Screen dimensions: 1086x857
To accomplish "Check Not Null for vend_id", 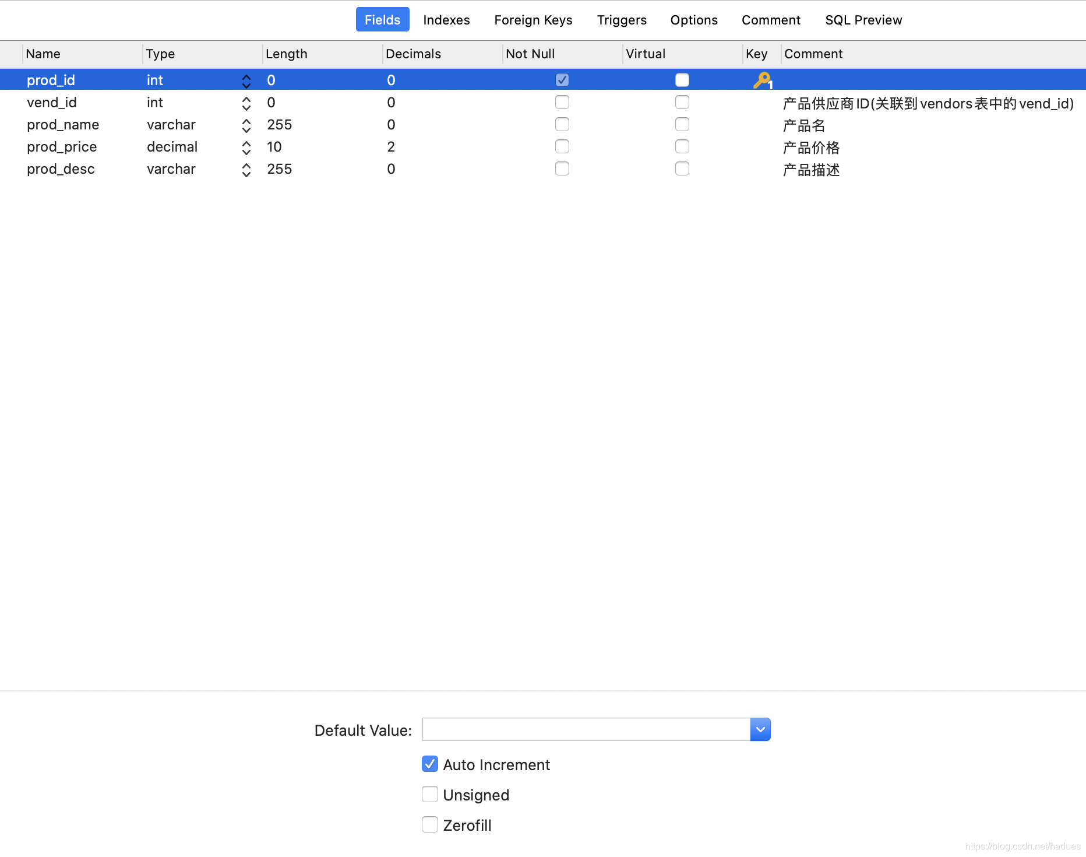I will [x=562, y=102].
